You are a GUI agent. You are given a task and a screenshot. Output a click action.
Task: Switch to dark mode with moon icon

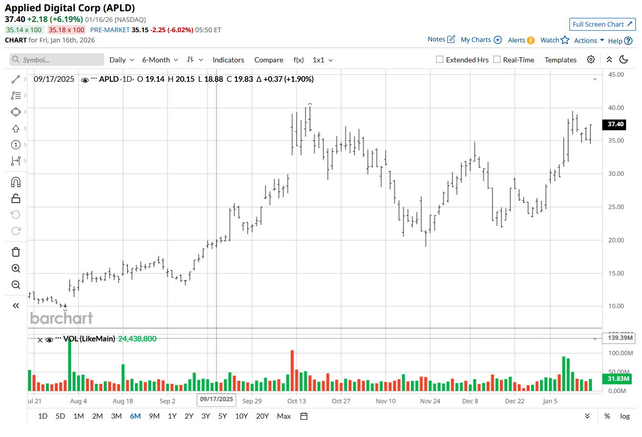pos(624,60)
